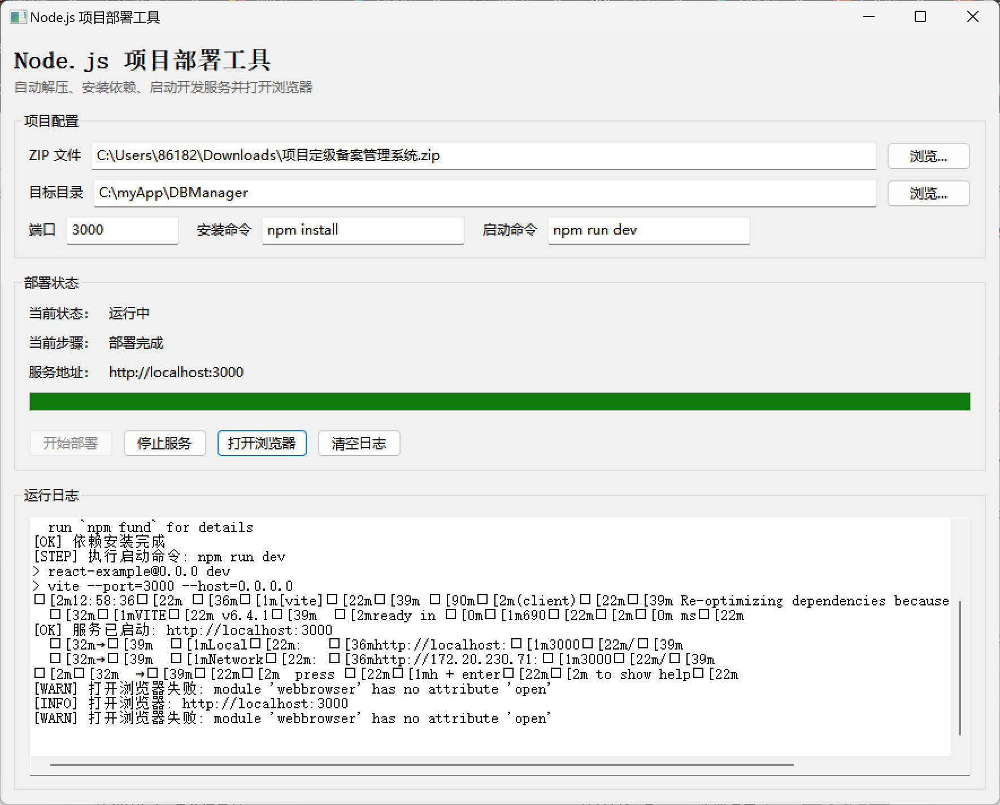The image size is (1000, 805).
Task: Click the app icon in title bar
Action: [18, 17]
